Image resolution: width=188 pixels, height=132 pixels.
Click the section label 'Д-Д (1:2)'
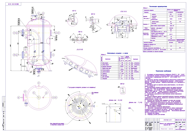click(x=80, y=50)
